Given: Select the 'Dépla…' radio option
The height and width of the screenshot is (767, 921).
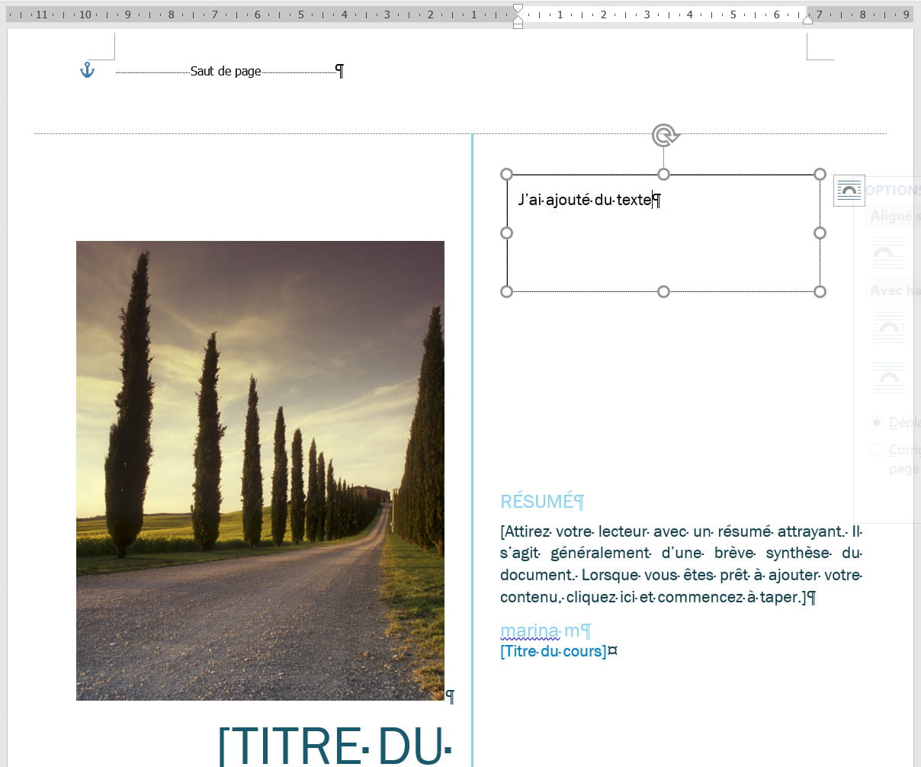Looking at the screenshot, I should (877, 422).
